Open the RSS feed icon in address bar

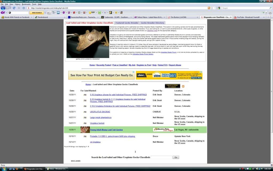coord(209,8)
